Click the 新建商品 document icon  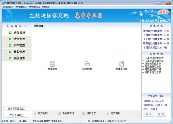pyautogui.click(x=52, y=64)
